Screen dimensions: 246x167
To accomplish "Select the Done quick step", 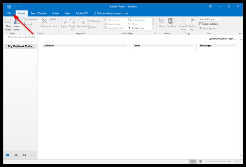I will pyautogui.click(x=133, y=24).
